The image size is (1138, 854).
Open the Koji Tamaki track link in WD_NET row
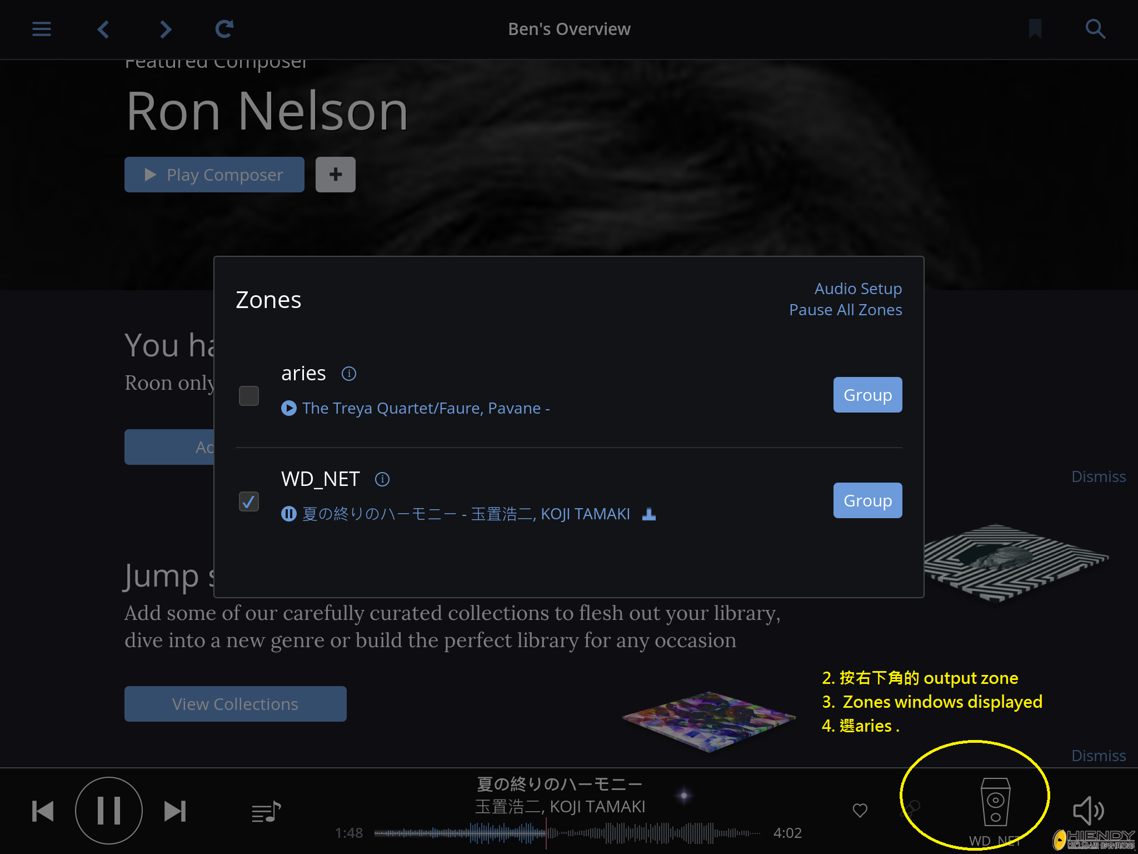[x=466, y=514]
